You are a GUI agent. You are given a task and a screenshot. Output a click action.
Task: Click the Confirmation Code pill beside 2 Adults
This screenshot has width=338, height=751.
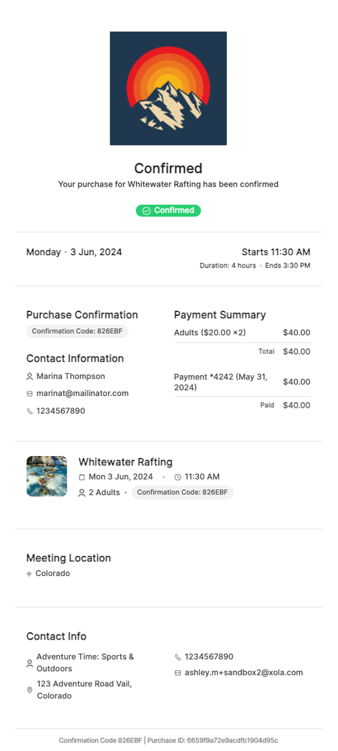pyautogui.click(x=183, y=493)
